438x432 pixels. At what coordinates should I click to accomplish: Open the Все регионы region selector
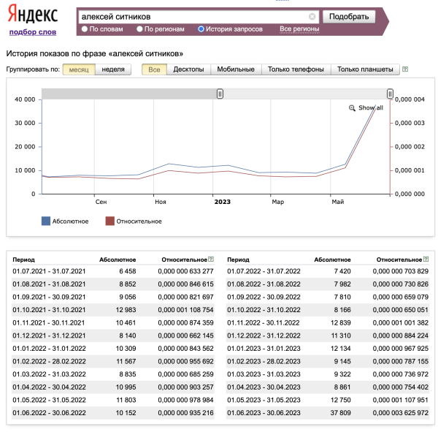[299, 29]
